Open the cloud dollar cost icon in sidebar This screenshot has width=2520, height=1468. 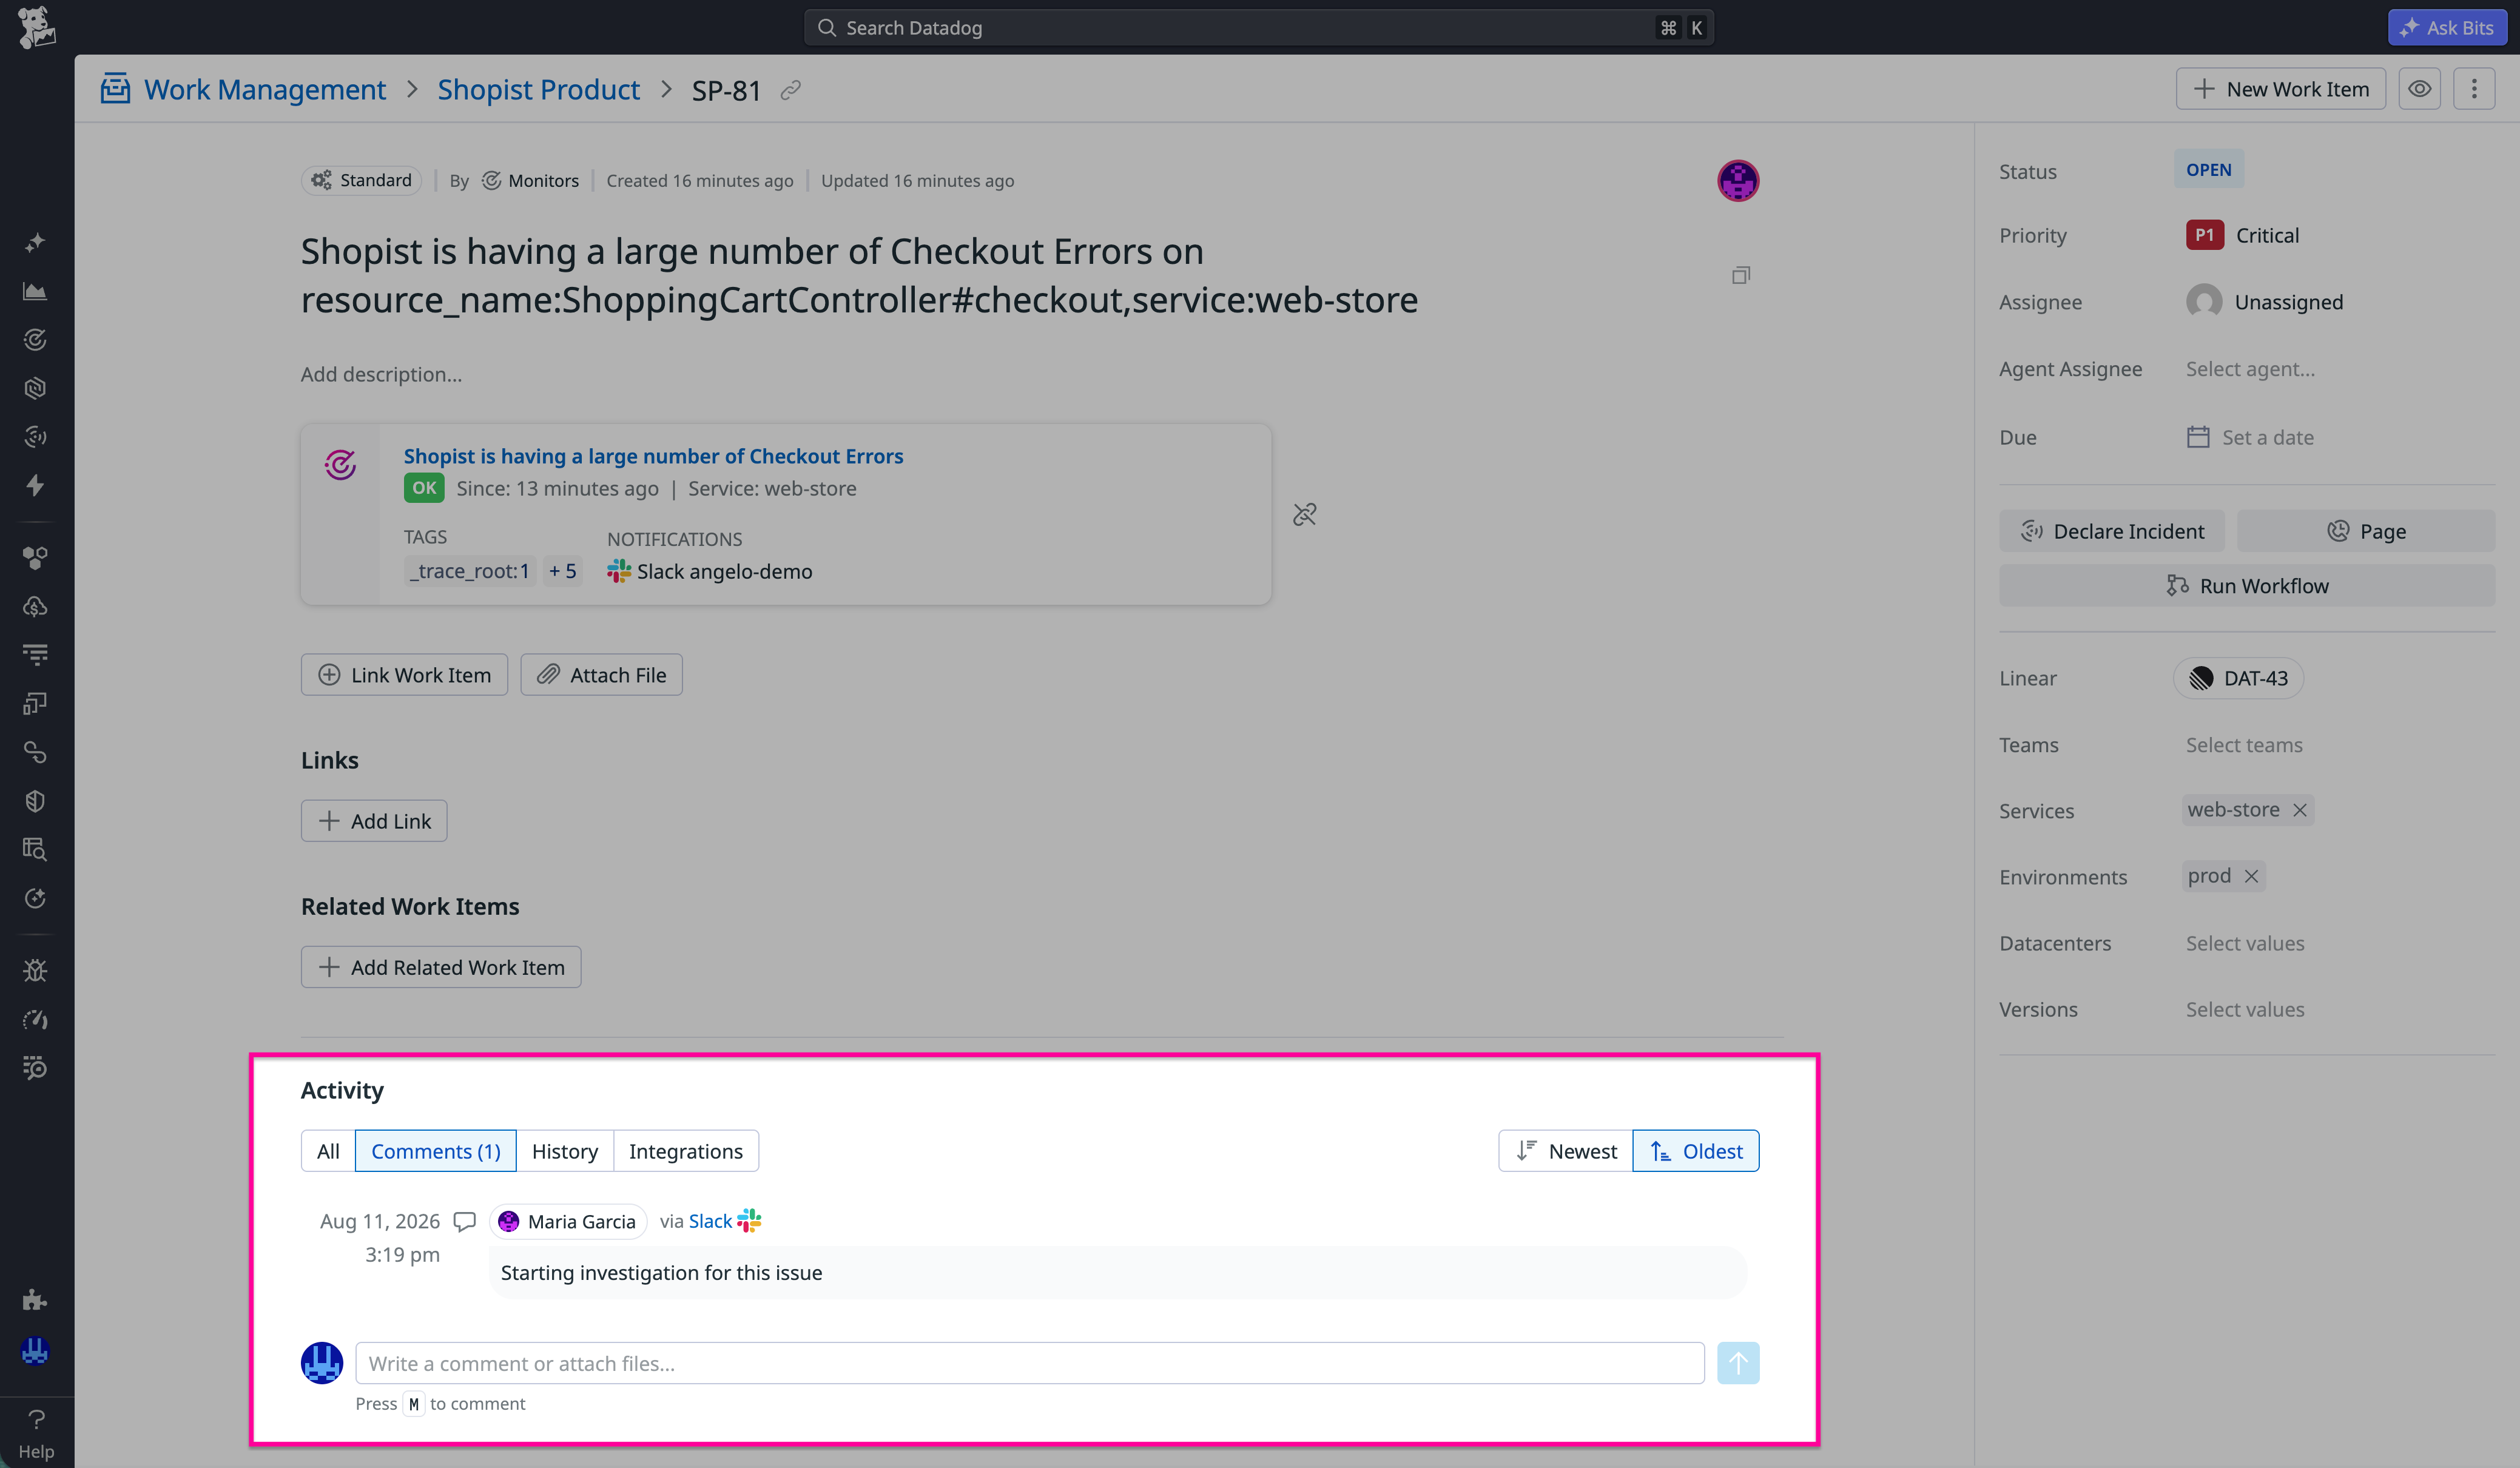[x=35, y=606]
